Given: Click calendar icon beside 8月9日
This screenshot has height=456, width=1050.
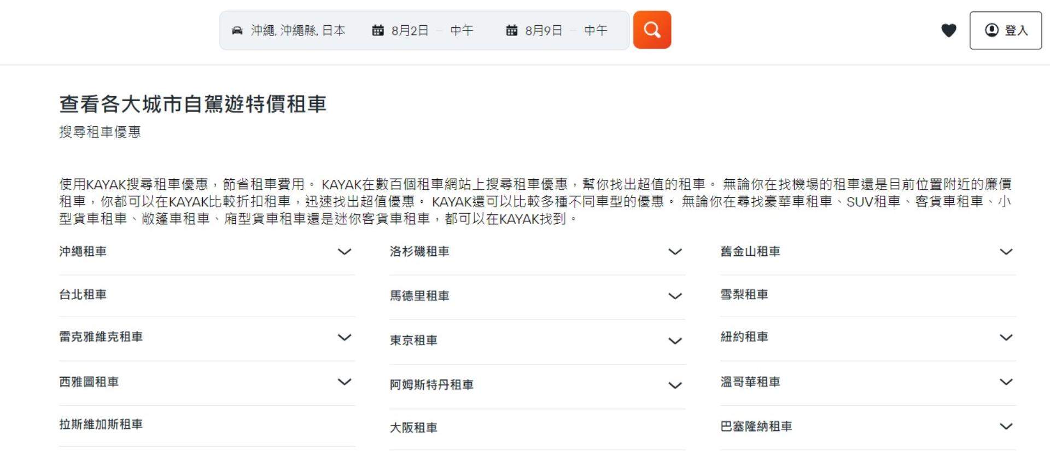Looking at the screenshot, I should (x=512, y=31).
